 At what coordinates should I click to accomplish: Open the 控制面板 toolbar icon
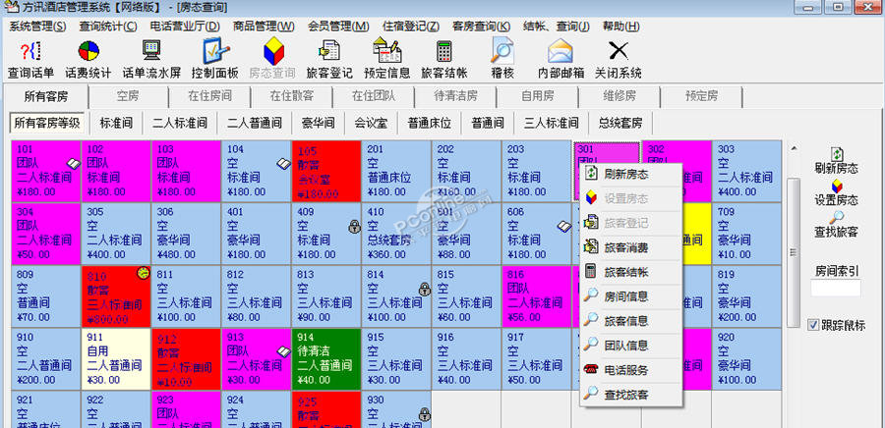(x=215, y=51)
